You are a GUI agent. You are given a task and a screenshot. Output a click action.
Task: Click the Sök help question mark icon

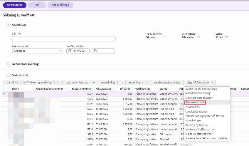[19, 34]
